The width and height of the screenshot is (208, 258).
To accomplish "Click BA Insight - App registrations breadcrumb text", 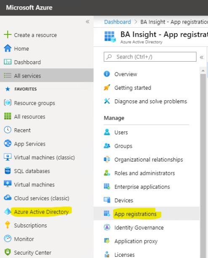I will 174,22.
